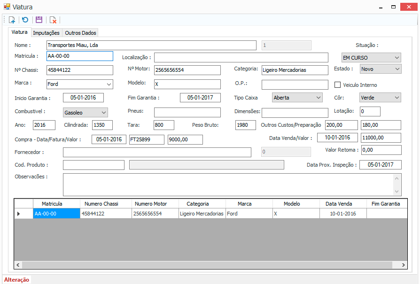The image size is (420, 284).
Task: Click the Nº Motor input field
Action: (187, 70)
